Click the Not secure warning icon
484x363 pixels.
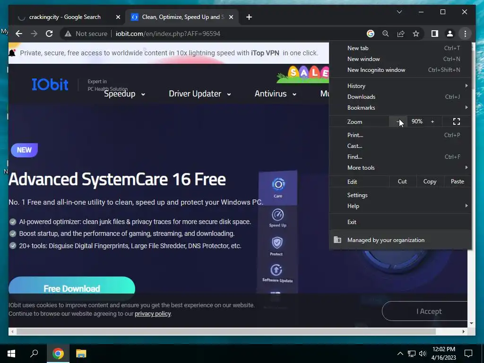68,34
